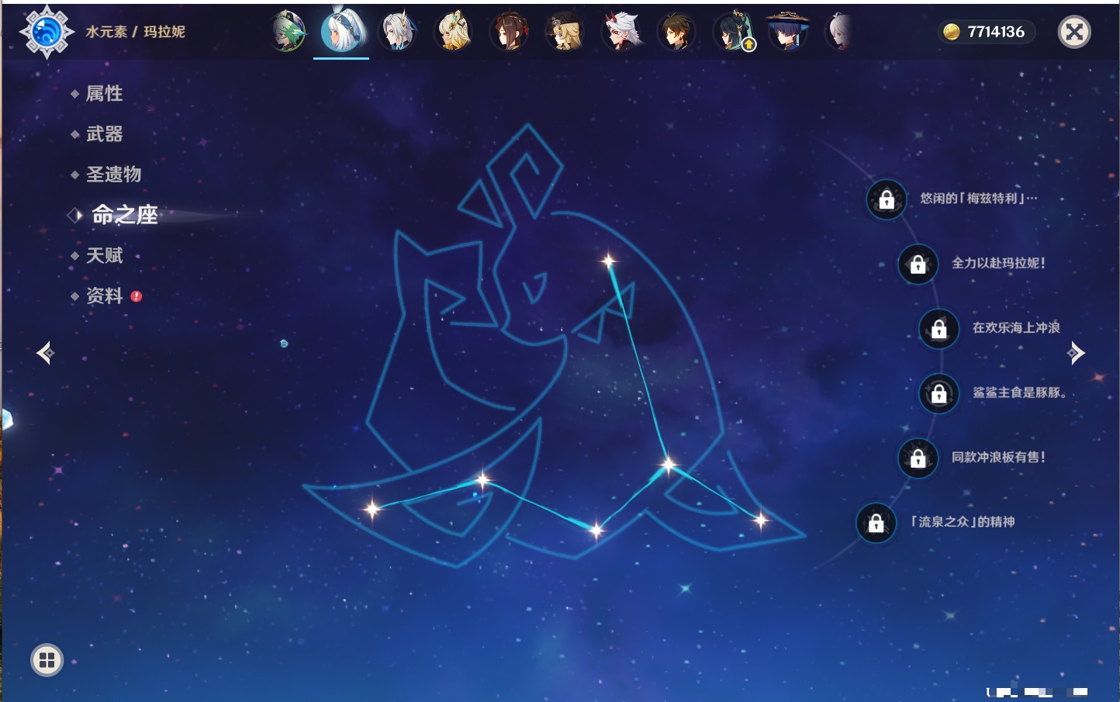Image resolution: width=1120 pixels, height=702 pixels.
Task: Open the 资料 profile menu
Action: [x=104, y=296]
